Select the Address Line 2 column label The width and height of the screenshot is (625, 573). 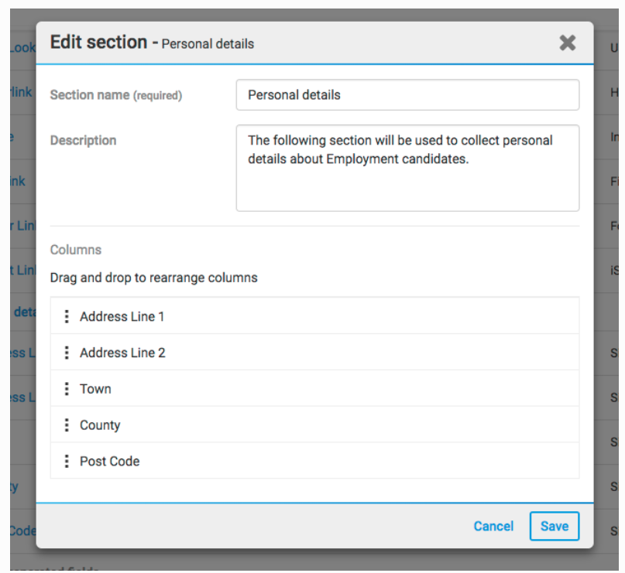coord(122,353)
